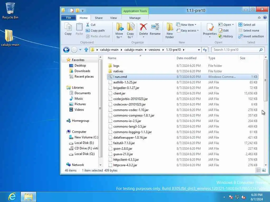The height and width of the screenshot is (202, 270).
Task: Click the file list vertical scrollbar
Action: tap(266, 80)
